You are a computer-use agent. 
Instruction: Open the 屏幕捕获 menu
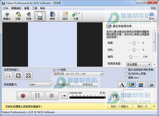16,8
